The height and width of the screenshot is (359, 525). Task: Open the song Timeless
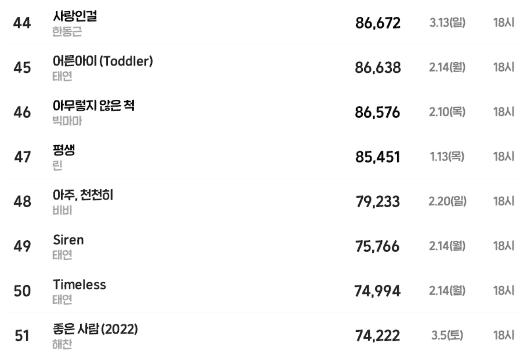point(79,285)
